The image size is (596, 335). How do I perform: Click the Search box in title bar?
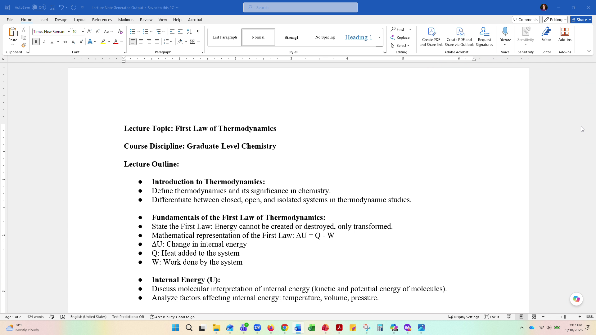(300, 7)
